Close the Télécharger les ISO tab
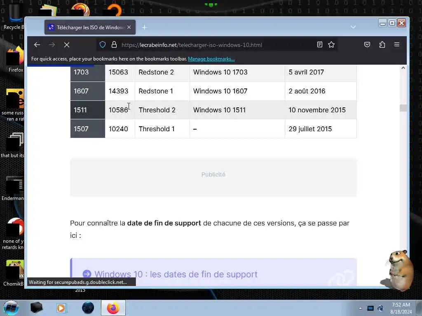 coord(129,27)
